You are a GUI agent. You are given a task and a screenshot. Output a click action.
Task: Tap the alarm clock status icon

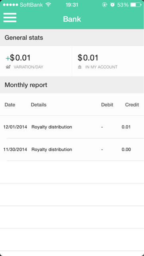112,5
